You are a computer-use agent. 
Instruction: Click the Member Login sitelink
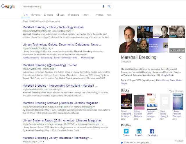(88, 58)
